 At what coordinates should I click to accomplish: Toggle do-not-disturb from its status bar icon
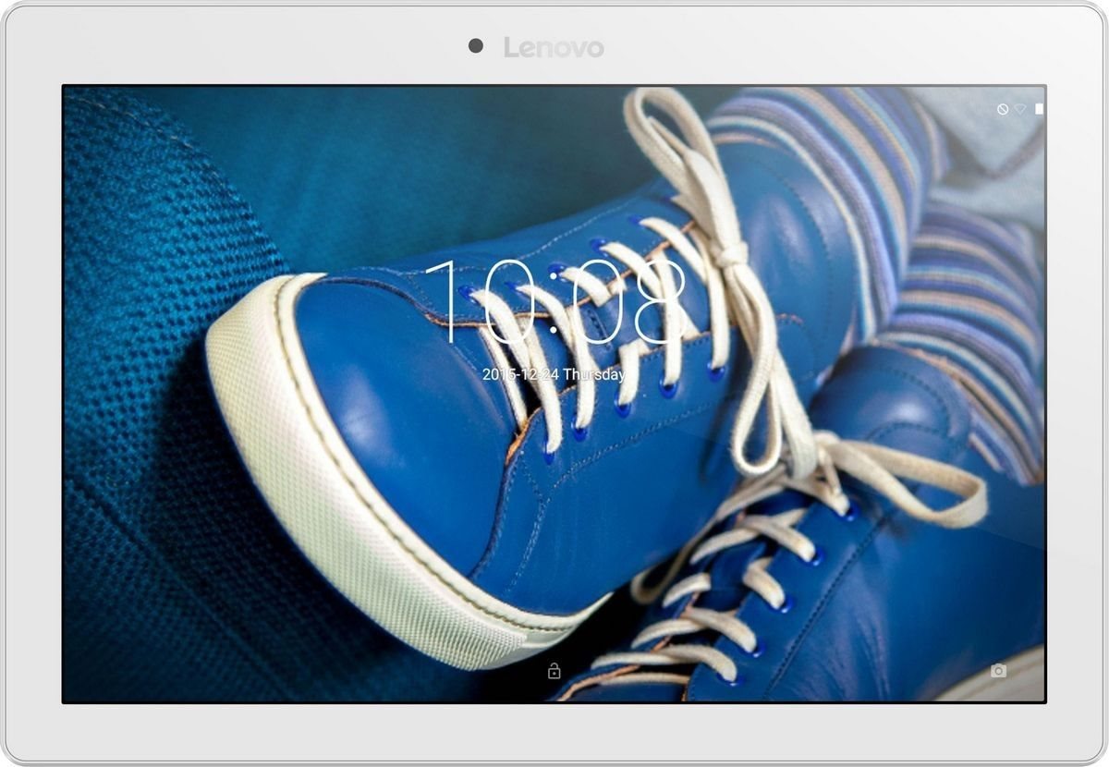[1003, 109]
